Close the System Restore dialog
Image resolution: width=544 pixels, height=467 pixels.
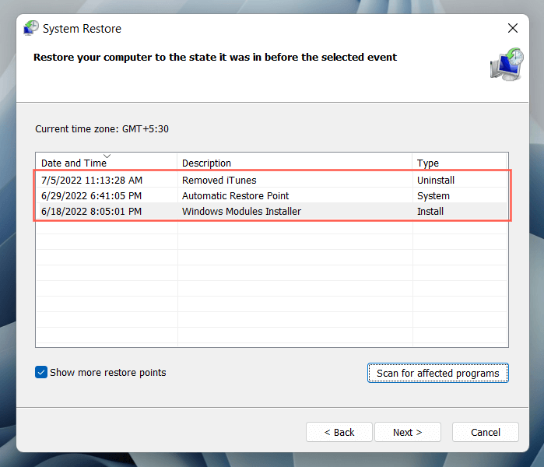point(512,29)
